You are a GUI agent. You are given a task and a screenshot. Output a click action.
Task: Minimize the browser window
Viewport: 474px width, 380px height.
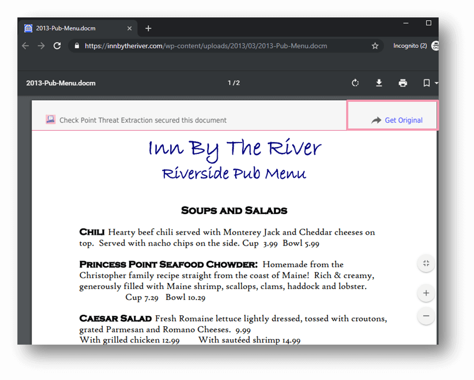pyautogui.click(x=405, y=23)
